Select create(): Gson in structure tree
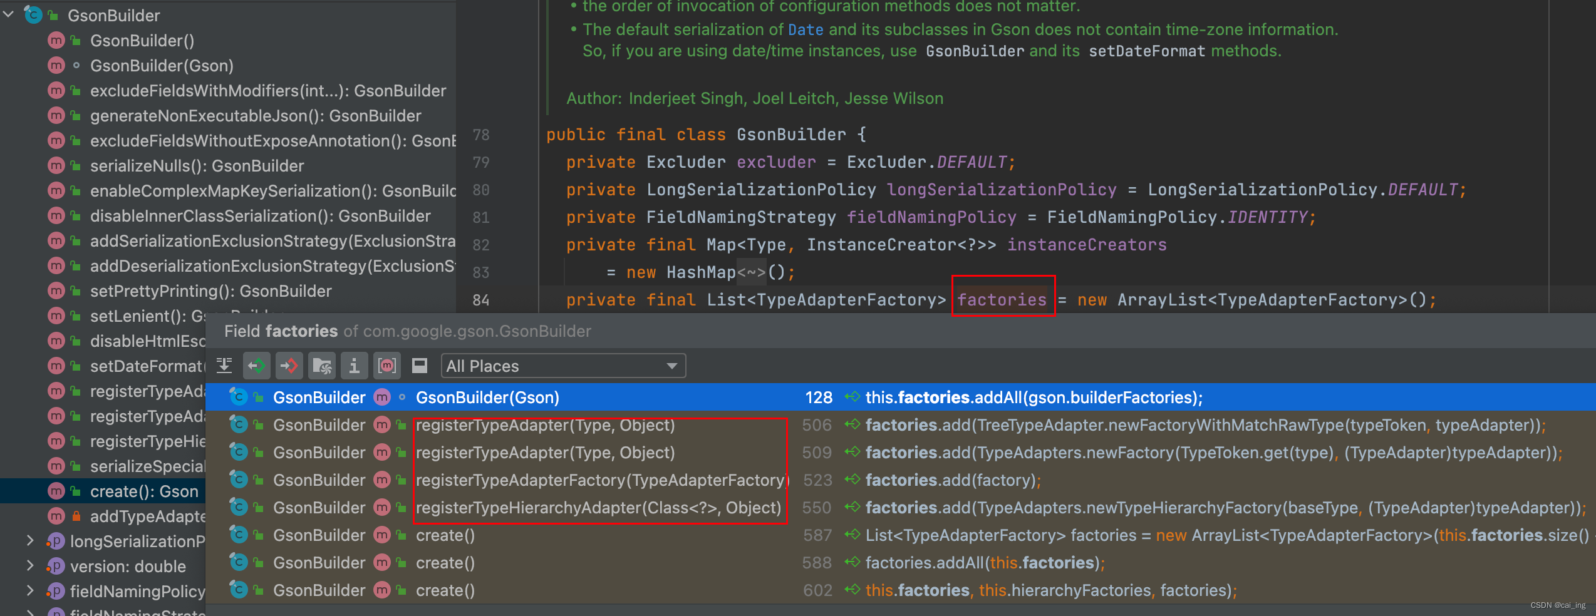Viewport: 1596px width, 616px height. click(144, 491)
